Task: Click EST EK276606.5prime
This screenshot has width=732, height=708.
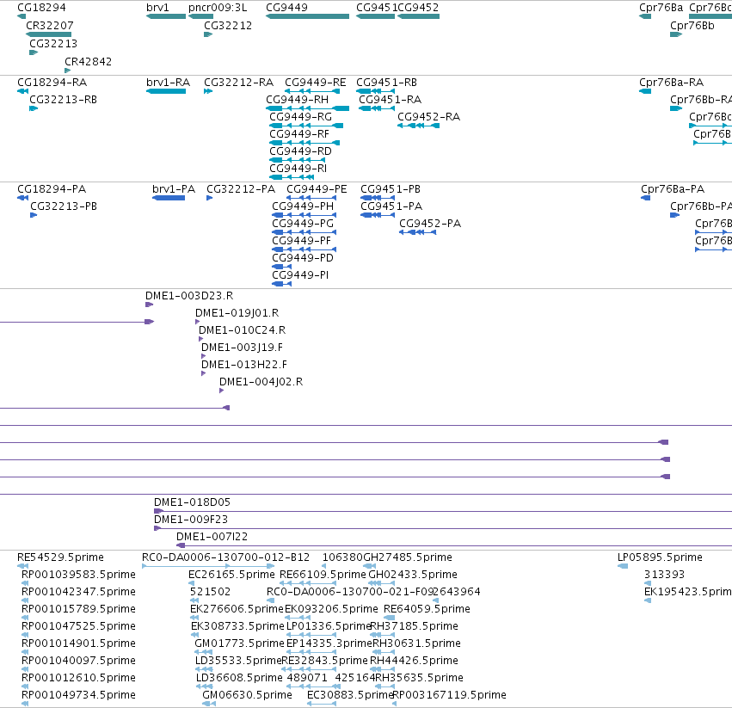Action: [237, 609]
